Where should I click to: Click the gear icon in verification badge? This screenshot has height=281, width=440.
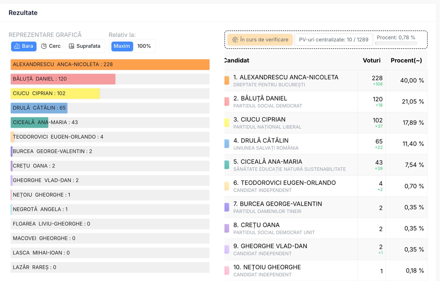point(235,40)
